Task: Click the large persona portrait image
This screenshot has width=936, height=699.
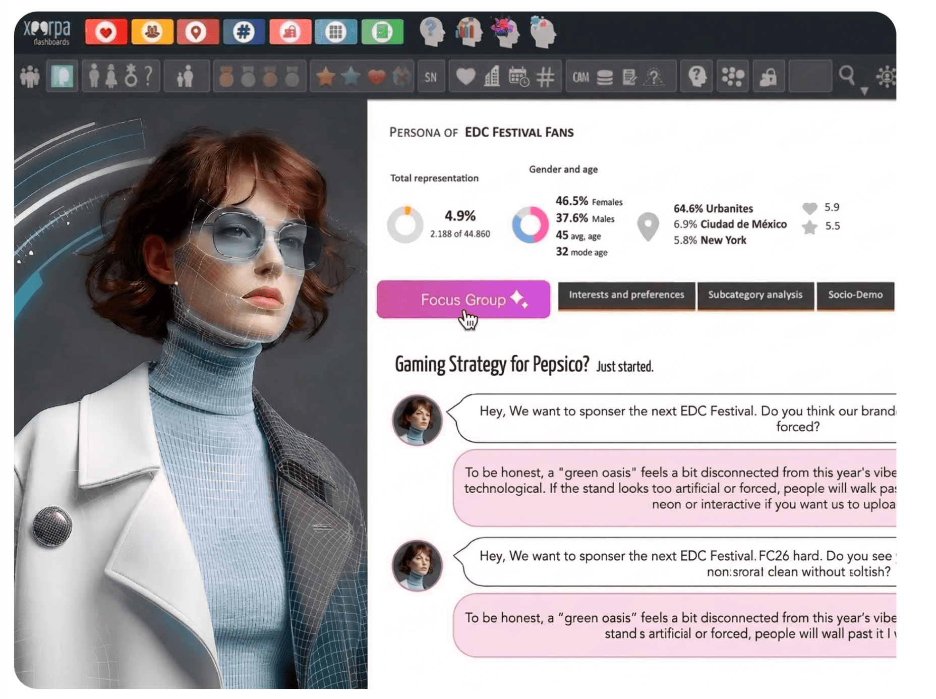Action: 191,393
